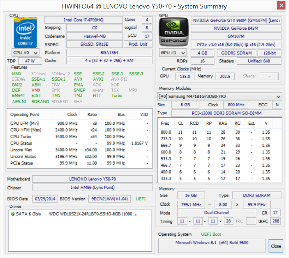Image resolution: width=289 pixels, height=258 pixels.
Task: Click the Intel Core i7 logo image
Action: (25, 33)
